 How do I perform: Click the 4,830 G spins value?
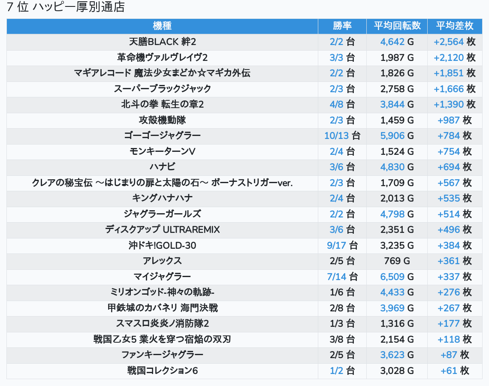(x=397, y=167)
